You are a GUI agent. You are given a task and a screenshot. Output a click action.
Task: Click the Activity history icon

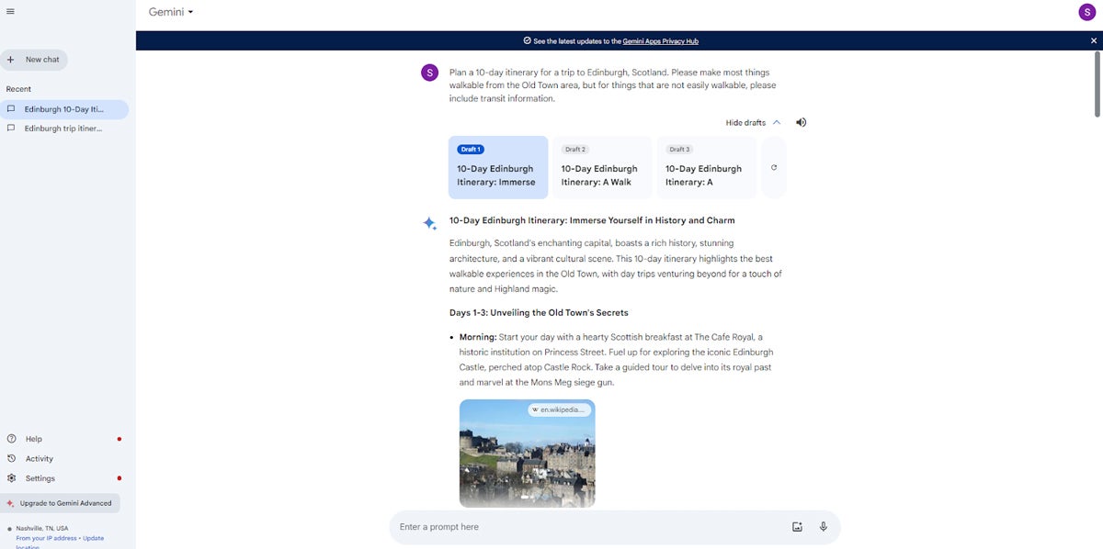tap(11, 458)
